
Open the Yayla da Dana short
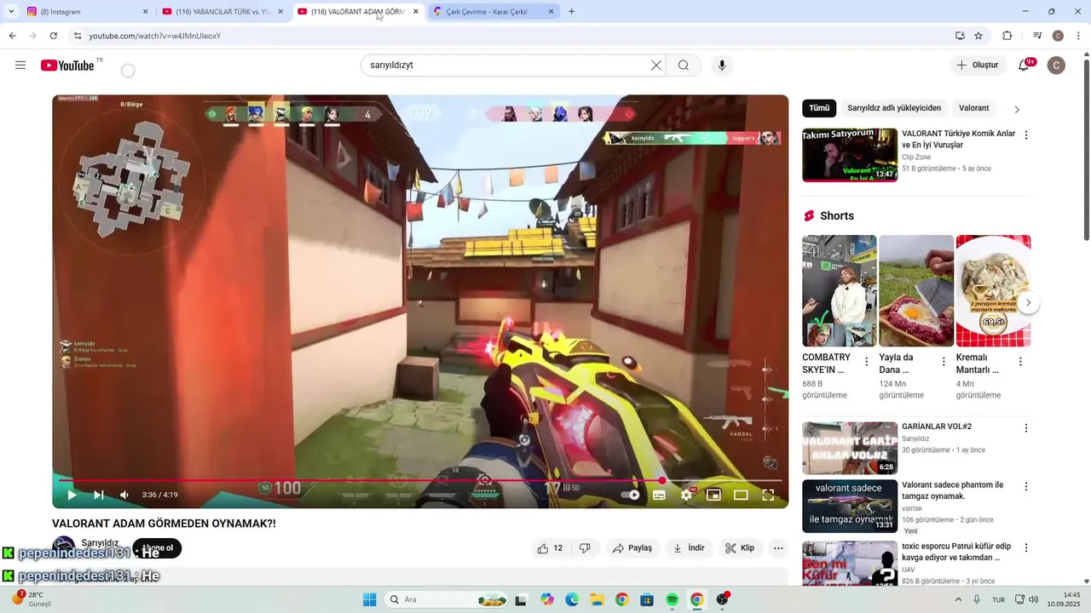pyautogui.click(x=916, y=290)
